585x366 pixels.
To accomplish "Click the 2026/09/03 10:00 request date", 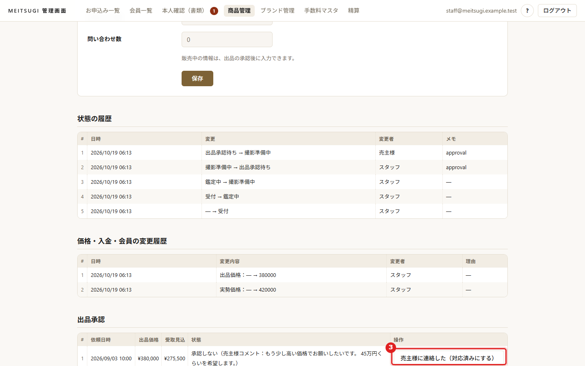I will (111, 359).
